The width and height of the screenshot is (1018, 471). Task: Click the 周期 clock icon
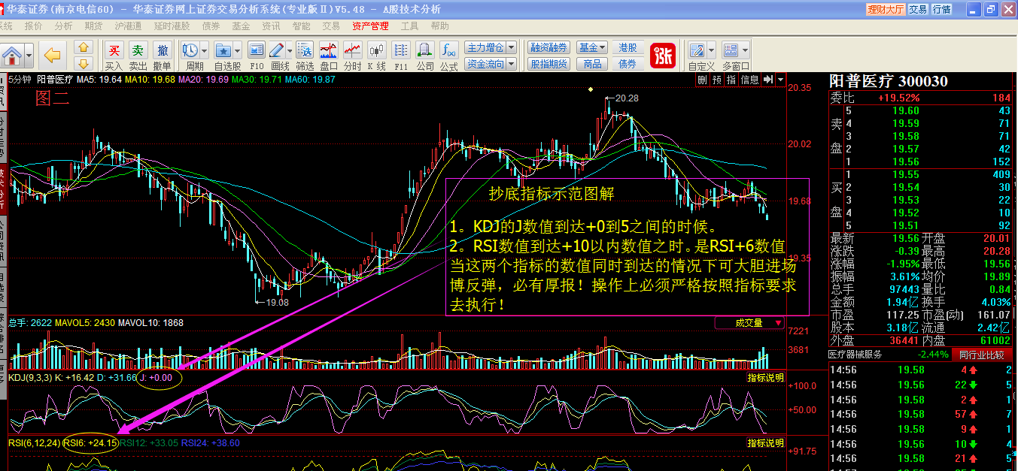[190, 50]
